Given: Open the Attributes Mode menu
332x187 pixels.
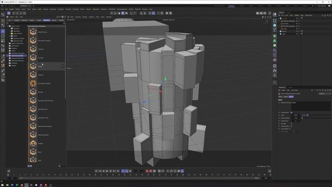Looking at the screenshot, I should (283, 90).
